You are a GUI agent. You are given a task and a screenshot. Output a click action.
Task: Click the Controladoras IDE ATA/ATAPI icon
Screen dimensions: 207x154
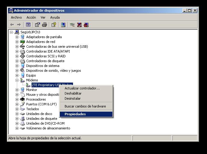[x=23, y=51]
